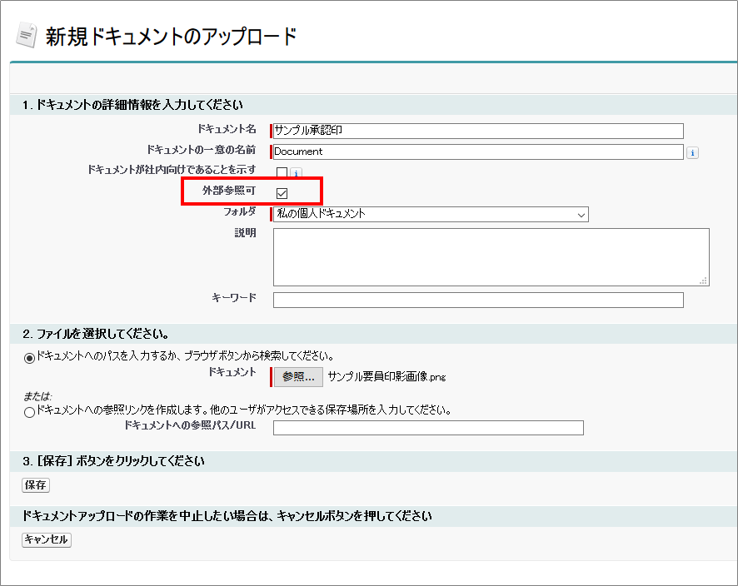
Task: Toggle the 外部参照可 checkbox
Action: tap(282, 193)
